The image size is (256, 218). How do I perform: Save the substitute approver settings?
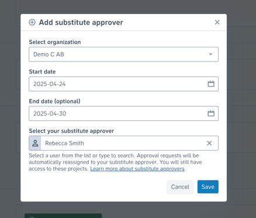pos(208,187)
